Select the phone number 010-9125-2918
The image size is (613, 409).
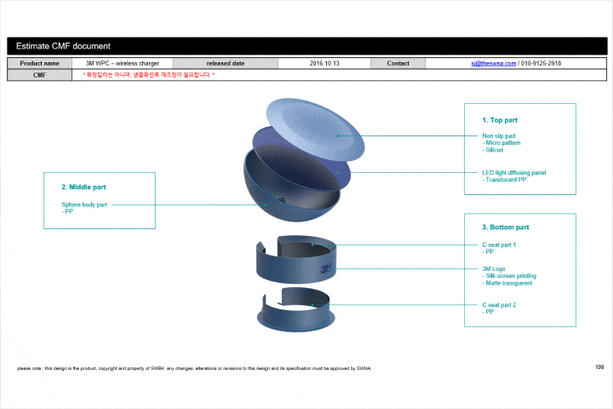pos(541,63)
